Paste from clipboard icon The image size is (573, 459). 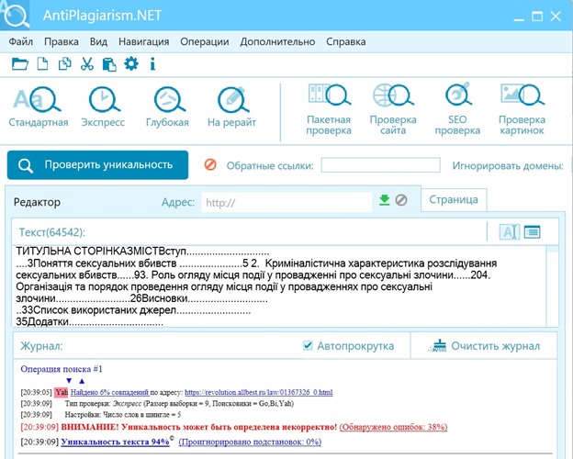109,64
